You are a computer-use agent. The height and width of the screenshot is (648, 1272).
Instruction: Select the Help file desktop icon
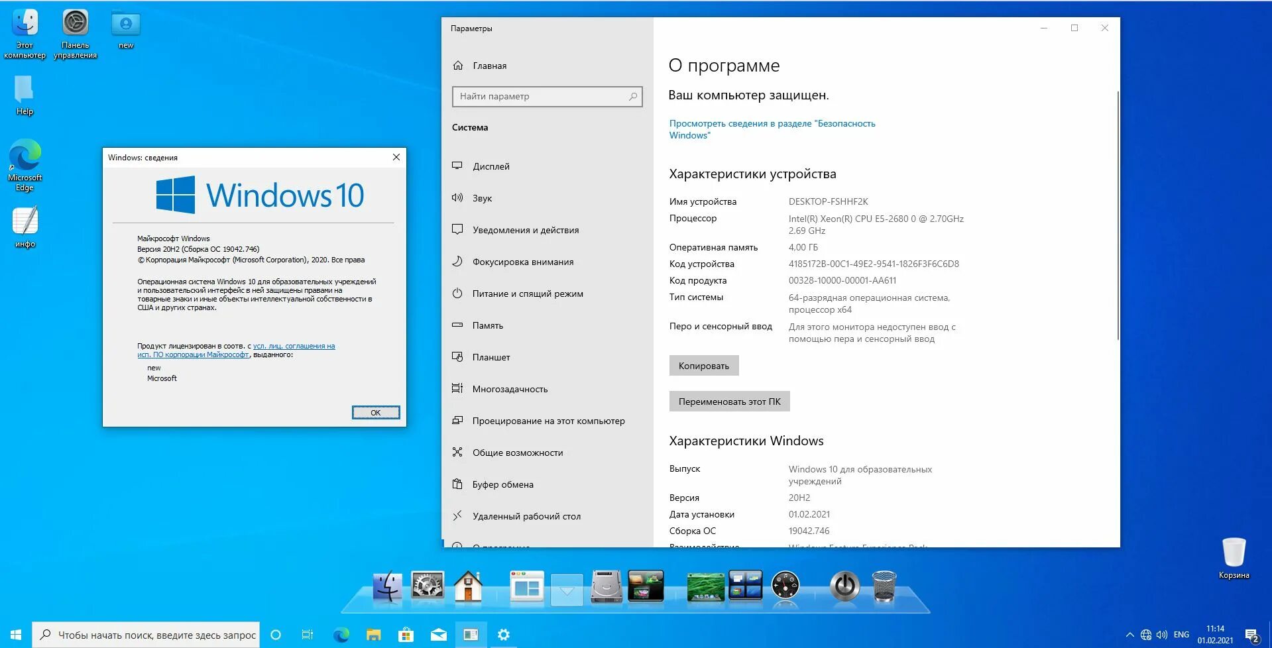[x=25, y=95]
